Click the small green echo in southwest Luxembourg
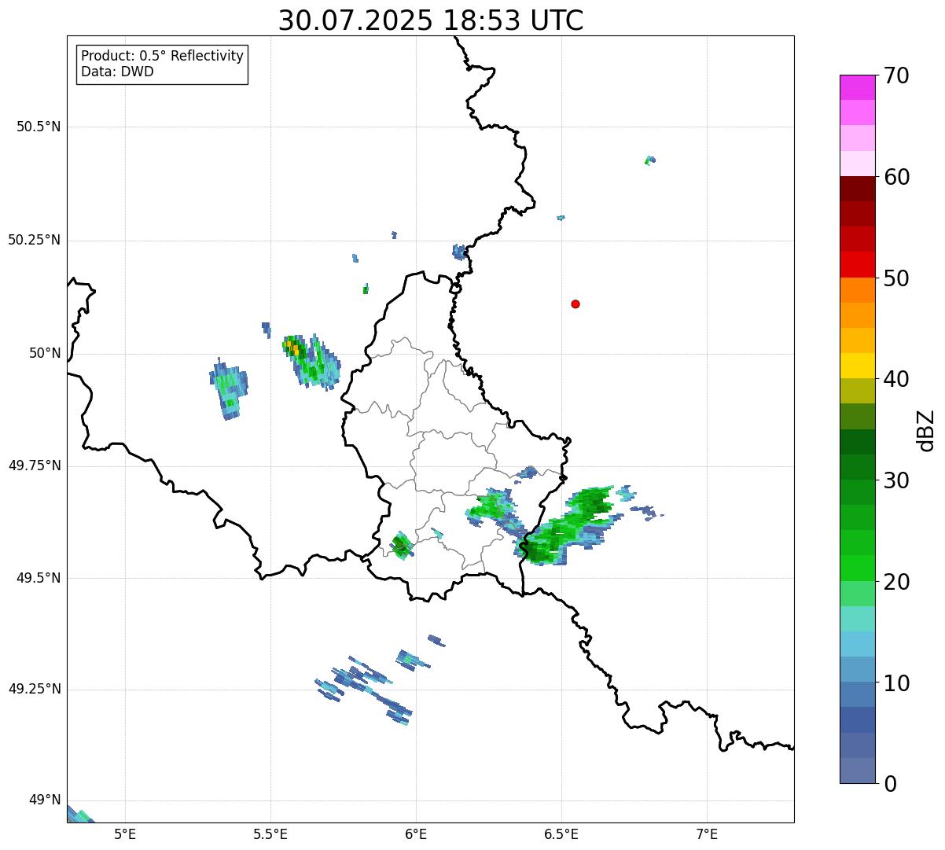945x850 pixels. (402, 544)
